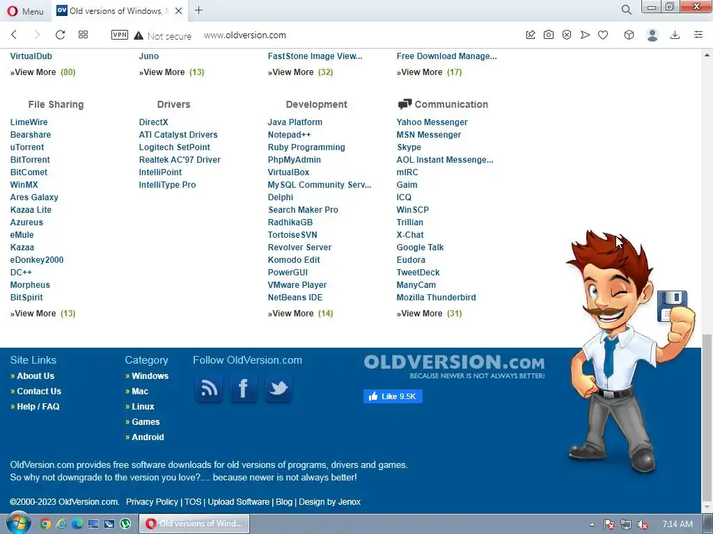Screen dimensions: 713x534
Task: Open the RSS feed icon
Action: click(x=209, y=389)
